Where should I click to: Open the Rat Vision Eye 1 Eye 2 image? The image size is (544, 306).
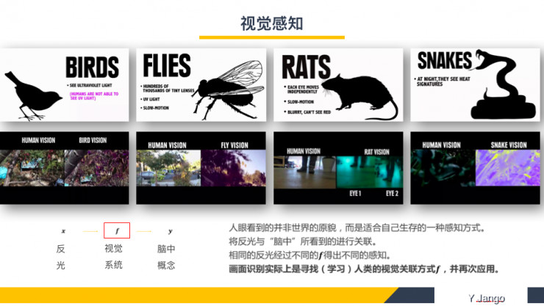point(338,168)
